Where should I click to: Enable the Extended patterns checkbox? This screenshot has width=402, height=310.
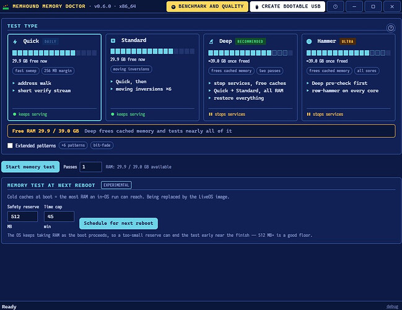[x=10, y=146]
